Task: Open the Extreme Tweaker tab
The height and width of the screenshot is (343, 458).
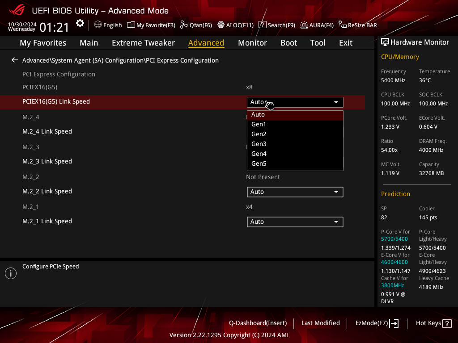Action: pyautogui.click(x=143, y=43)
